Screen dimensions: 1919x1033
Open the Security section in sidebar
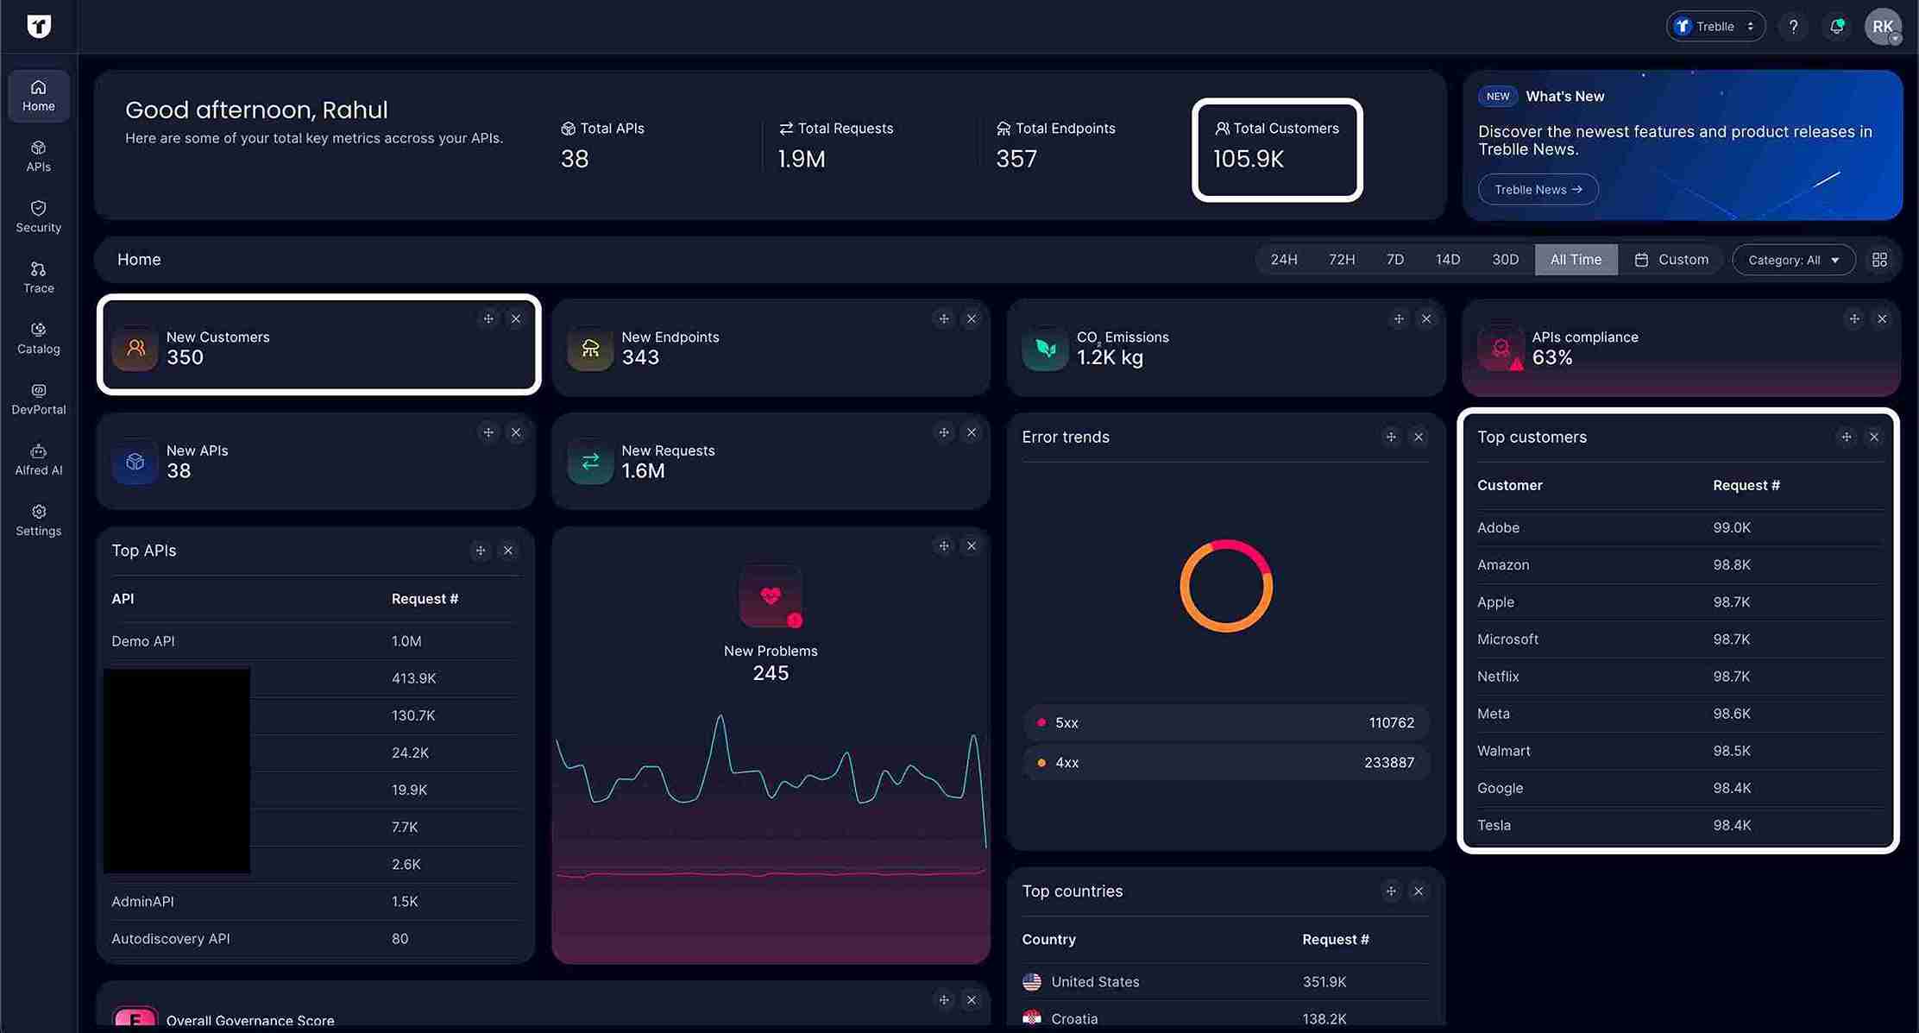click(x=38, y=217)
